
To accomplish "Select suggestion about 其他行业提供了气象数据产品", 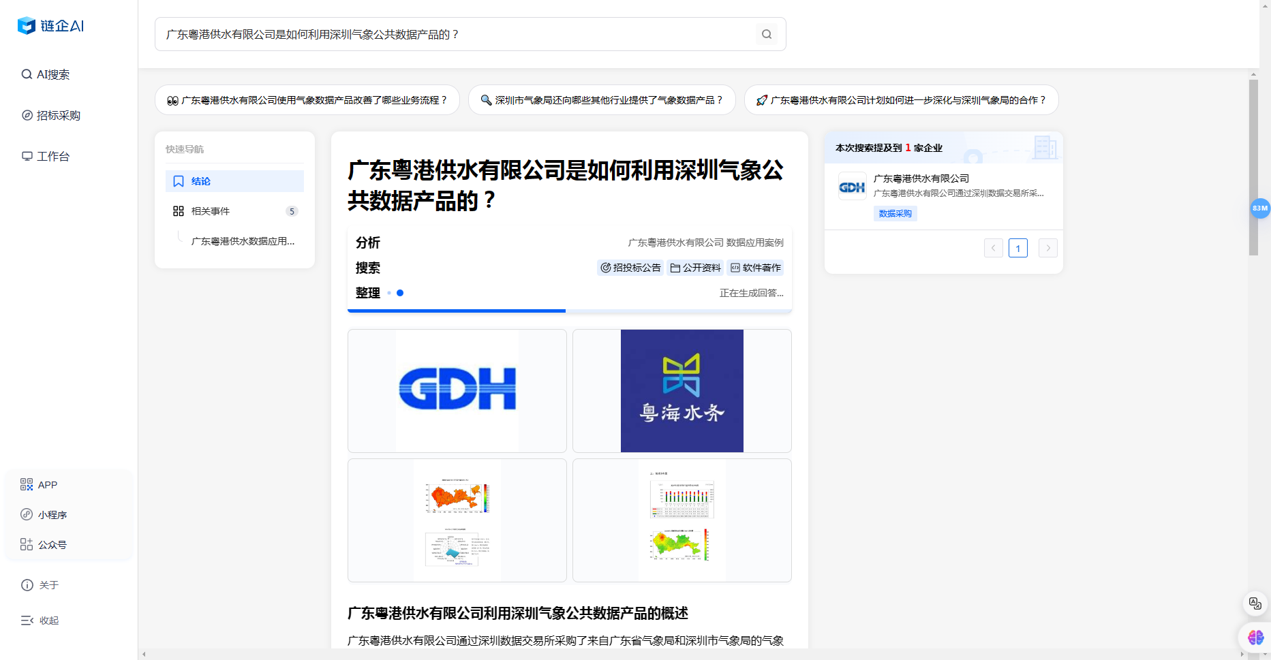I will [x=602, y=100].
